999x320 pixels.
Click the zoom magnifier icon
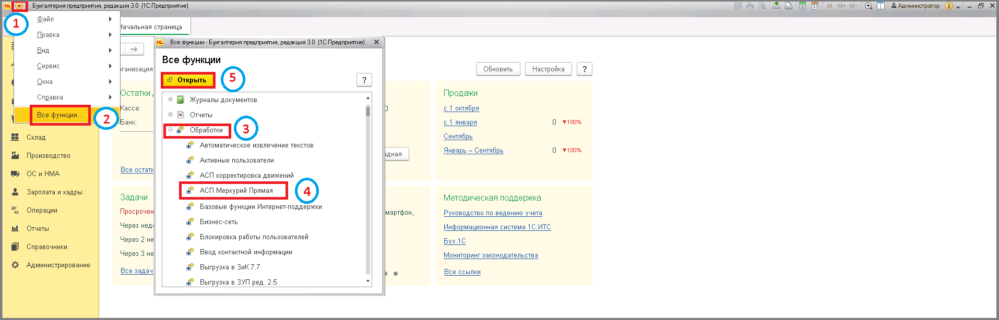pyautogui.click(x=869, y=6)
